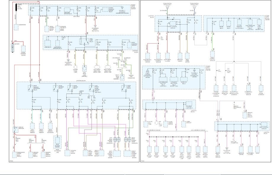Select the EVAP Leak Detection Pump box

tap(225, 88)
